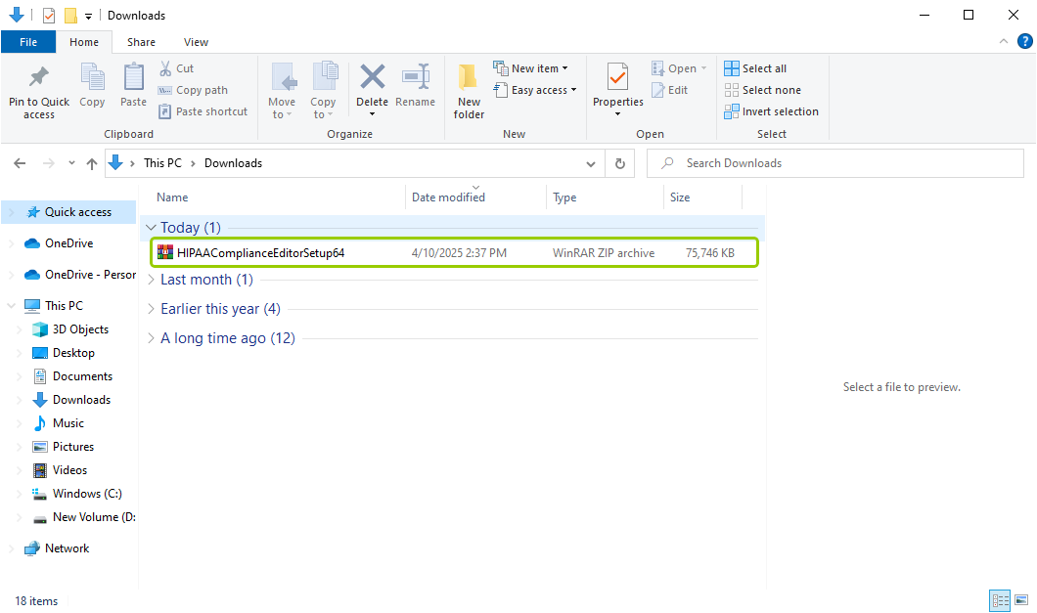Open the Help question mark icon
The width and height of the screenshot is (1037, 613).
(1024, 42)
